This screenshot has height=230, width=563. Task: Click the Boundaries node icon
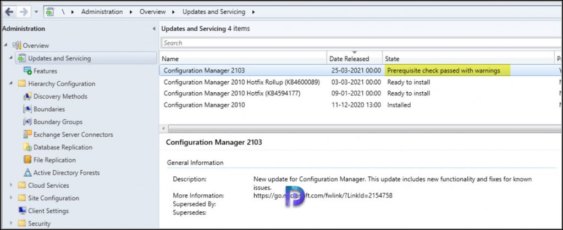tap(27, 109)
